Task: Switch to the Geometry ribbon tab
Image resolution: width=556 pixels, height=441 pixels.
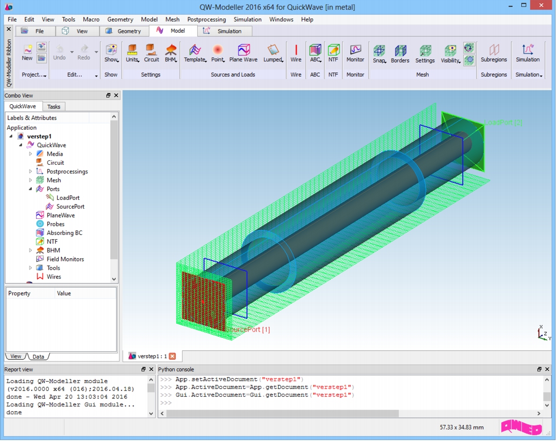Action: (124, 31)
